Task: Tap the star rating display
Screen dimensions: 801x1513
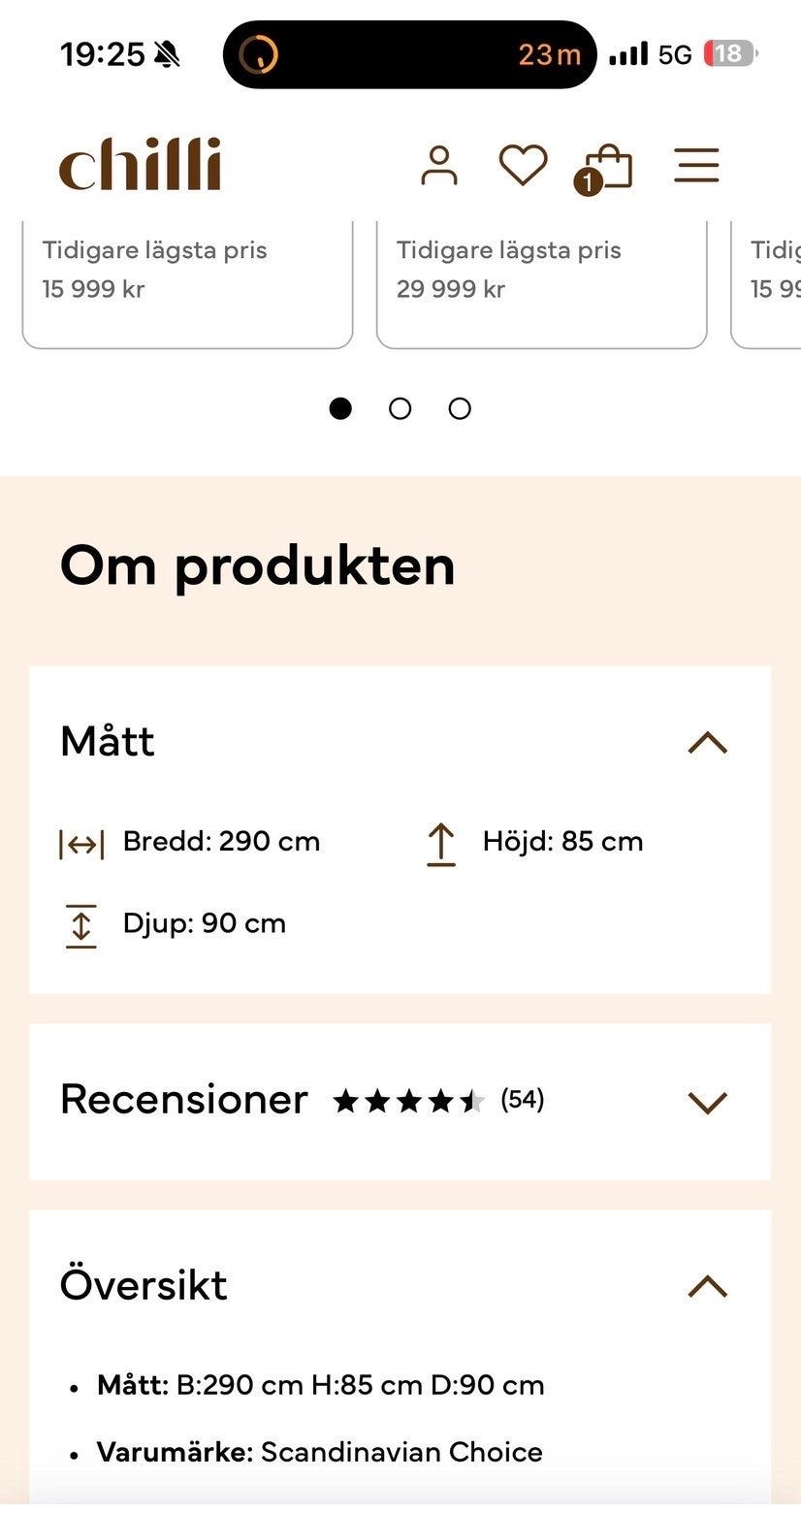Action: coord(408,1101)
